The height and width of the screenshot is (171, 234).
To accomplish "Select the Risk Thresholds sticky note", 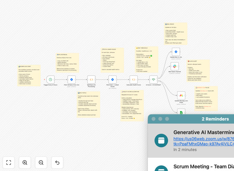I will pos(146,60).
